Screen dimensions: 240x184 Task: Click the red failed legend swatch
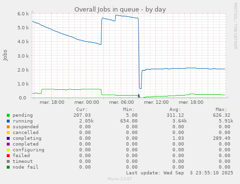tap(8, 156)
